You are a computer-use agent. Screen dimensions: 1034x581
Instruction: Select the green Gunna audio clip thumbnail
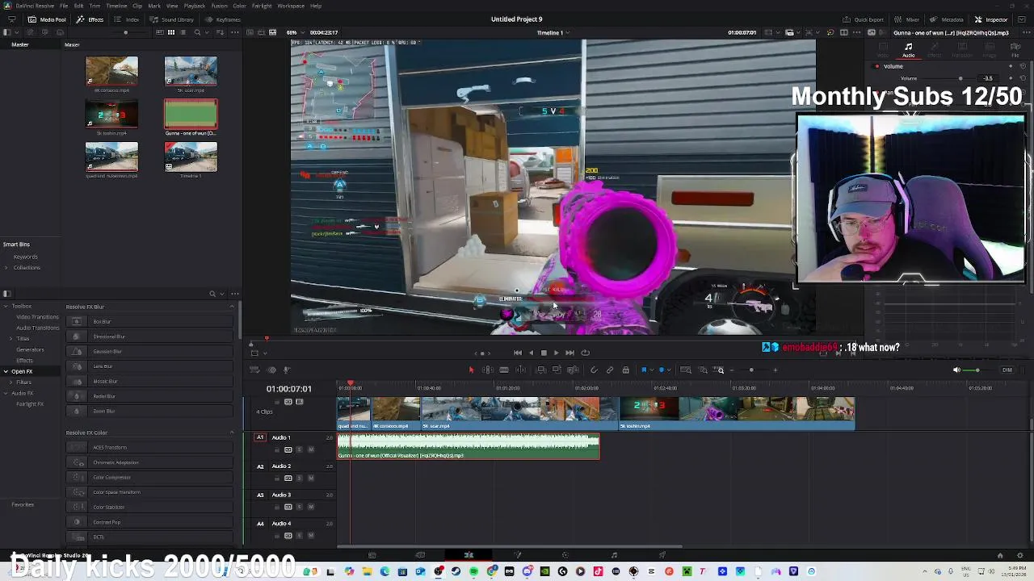pos(191,114)
